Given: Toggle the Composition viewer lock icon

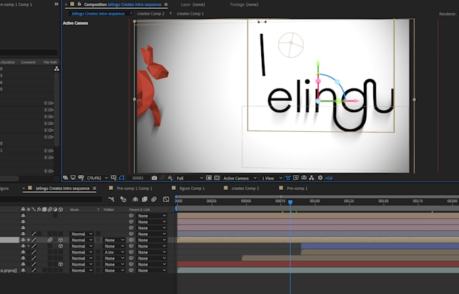Looking at the screenshot, I should coord(79,4).
